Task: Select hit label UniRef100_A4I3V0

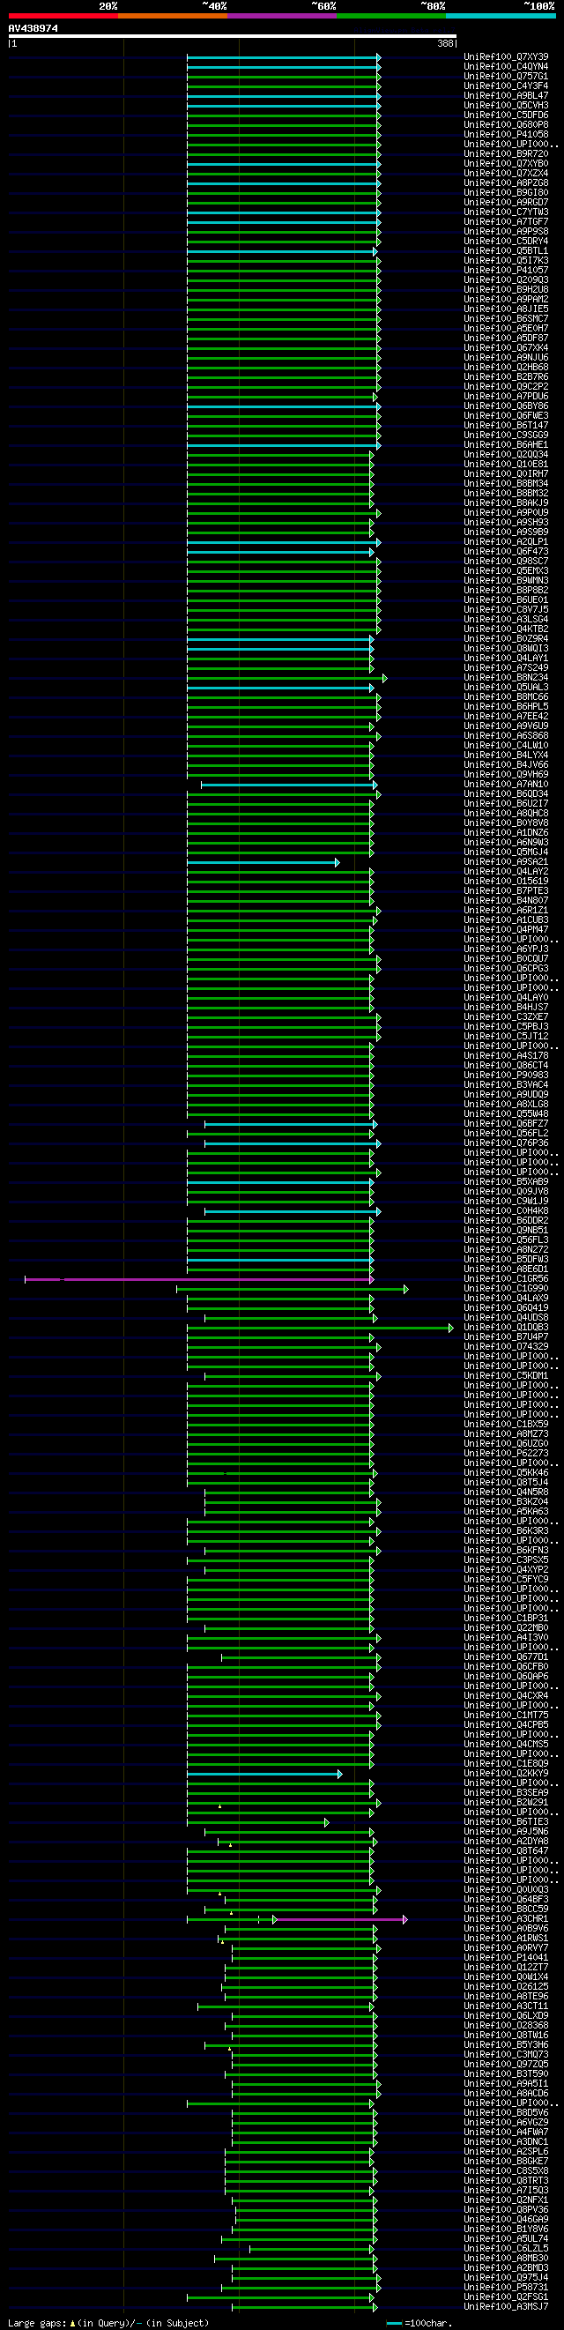Action: point(506,1638)
